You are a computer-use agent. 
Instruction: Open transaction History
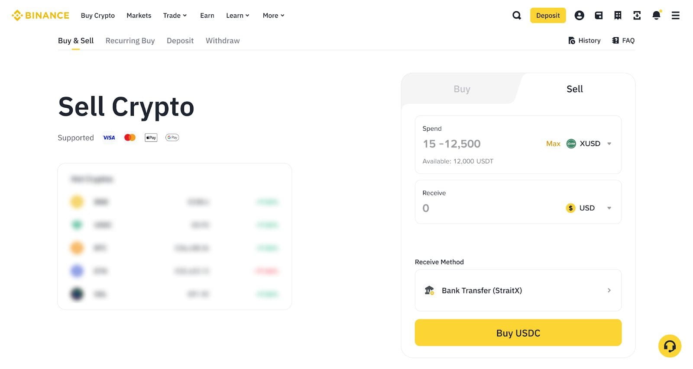[x=584, y=40]
